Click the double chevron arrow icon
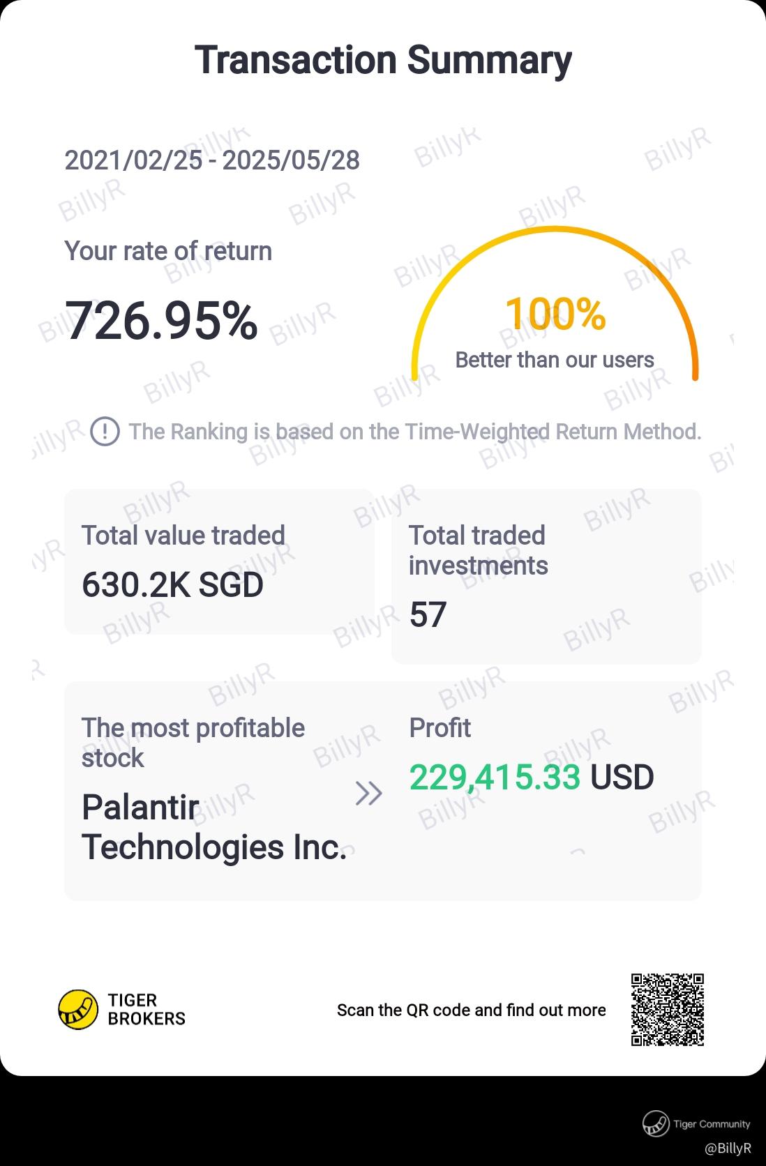 (368, 793)
